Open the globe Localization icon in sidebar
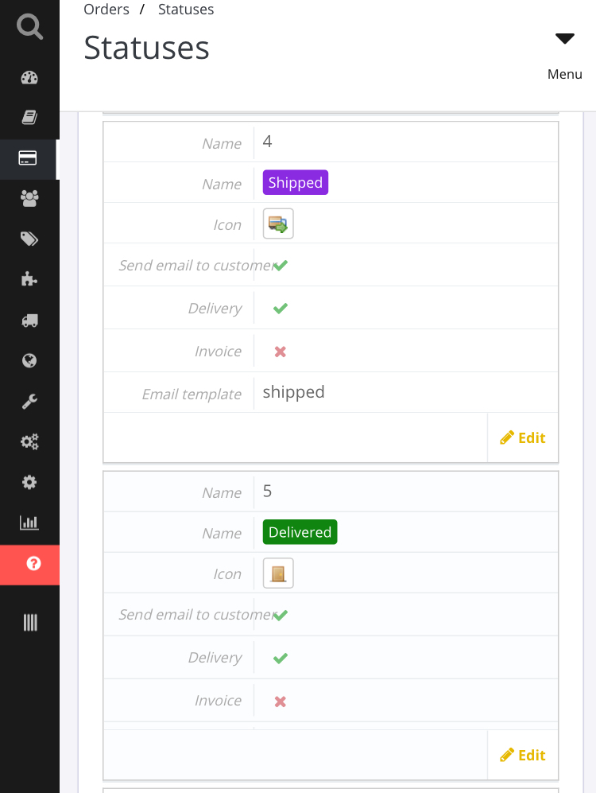The height and width of the screenshot is (793, 596). pyautogui.click(x=29, y=361)
